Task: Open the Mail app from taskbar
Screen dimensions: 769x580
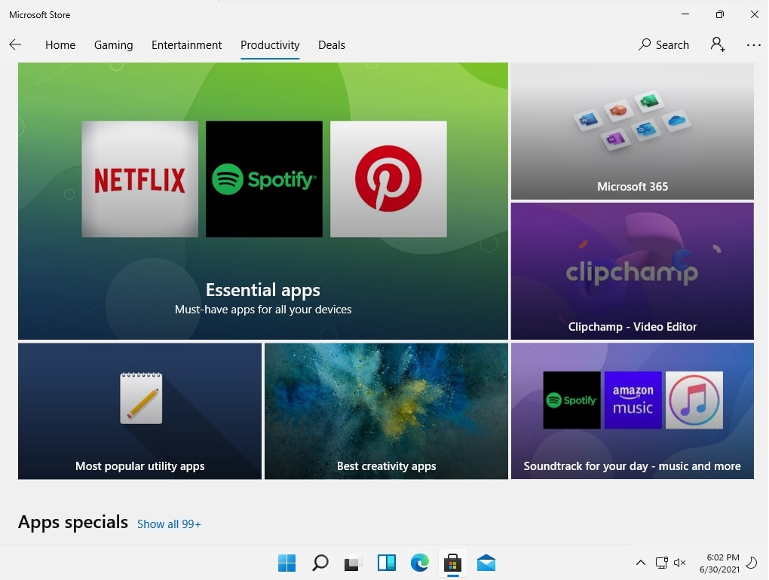Action: coord(486,563)
